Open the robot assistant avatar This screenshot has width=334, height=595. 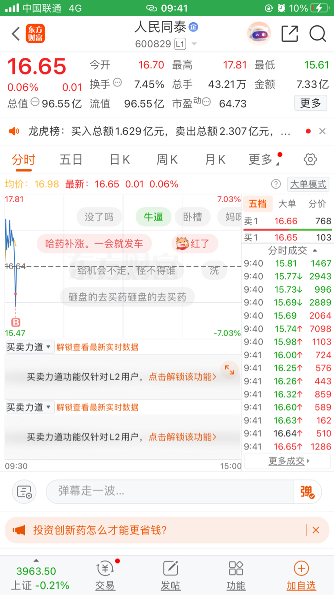pyautogui.click(x=259, y=34)
